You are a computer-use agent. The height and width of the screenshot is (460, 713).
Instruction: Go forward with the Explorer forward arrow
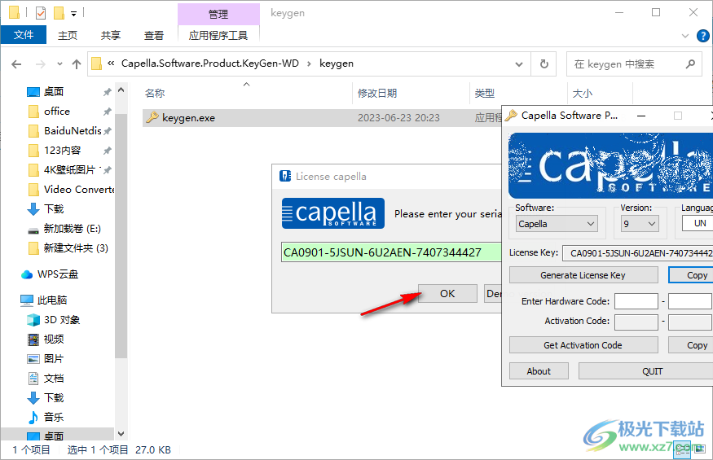pyautogui.click(x=41, y=64)
